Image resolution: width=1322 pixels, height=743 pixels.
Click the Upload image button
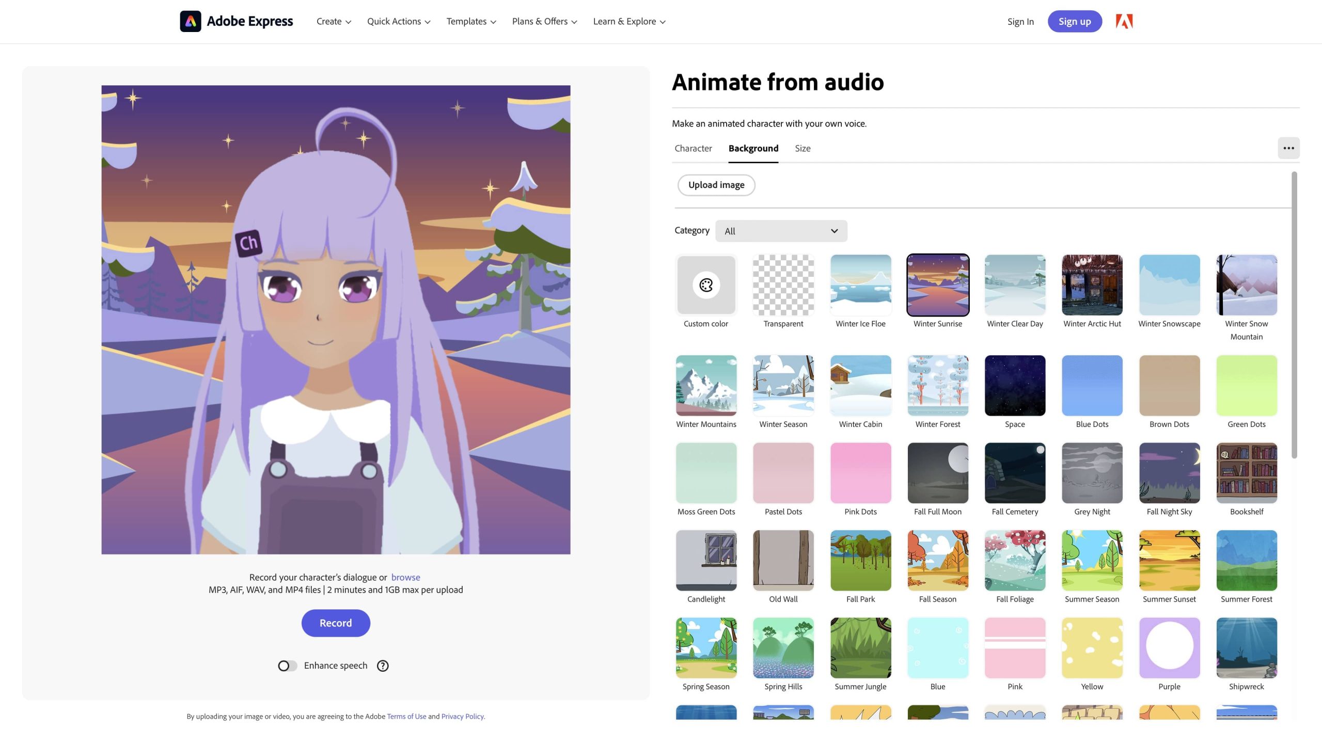(x=716, y=185)
